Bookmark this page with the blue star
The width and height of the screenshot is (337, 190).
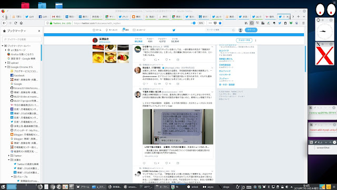coord(220,23)
